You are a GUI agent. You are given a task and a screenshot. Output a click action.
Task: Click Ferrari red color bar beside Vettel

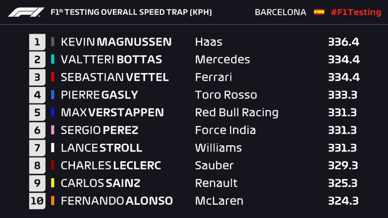click(x=53, y=77)
